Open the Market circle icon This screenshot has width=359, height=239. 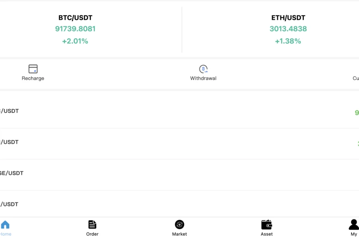[179, 225]
